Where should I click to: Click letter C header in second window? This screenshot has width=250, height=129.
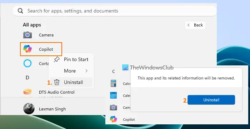coord(114,71)
